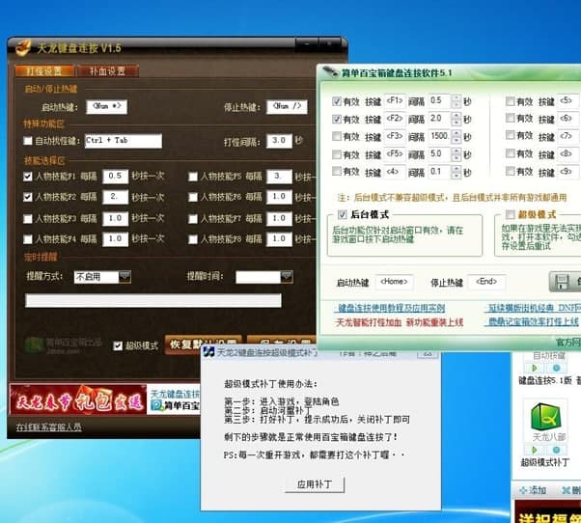Enable 人物技能F3 checkbox
Image resolution: width=581 pixels, height=523 pixels.
tap(27, 218)
